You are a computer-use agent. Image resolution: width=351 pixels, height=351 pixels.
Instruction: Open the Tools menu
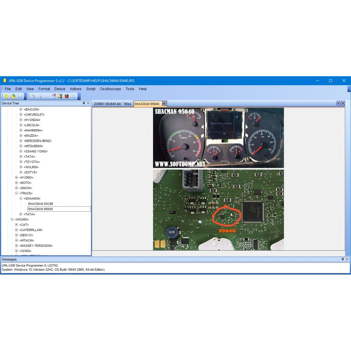click(x=130, y=89)
